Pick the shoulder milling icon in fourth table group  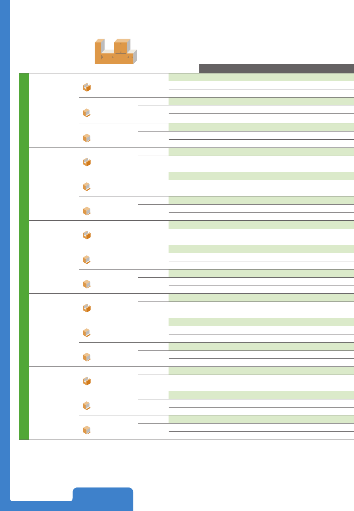tap(86, 333)
